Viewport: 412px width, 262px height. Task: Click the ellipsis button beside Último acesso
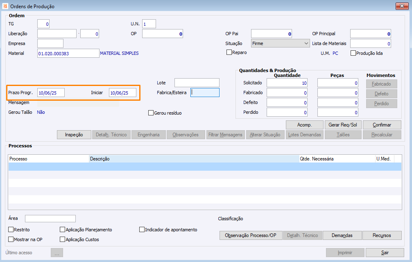57,253
